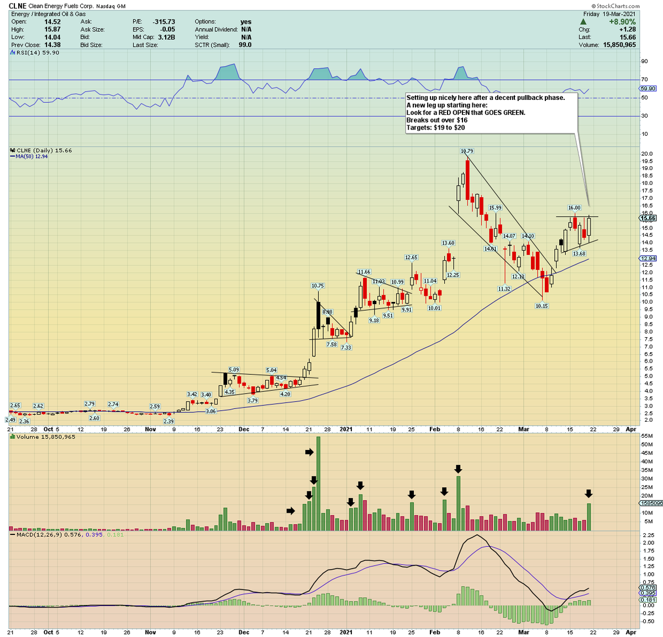663x637 pixels.
Task: Click the 13.60 price label
Action: [x=448, y=243]
